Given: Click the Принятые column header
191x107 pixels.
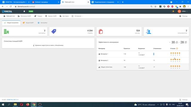Looking at the screenshot, I should (127, 48).
